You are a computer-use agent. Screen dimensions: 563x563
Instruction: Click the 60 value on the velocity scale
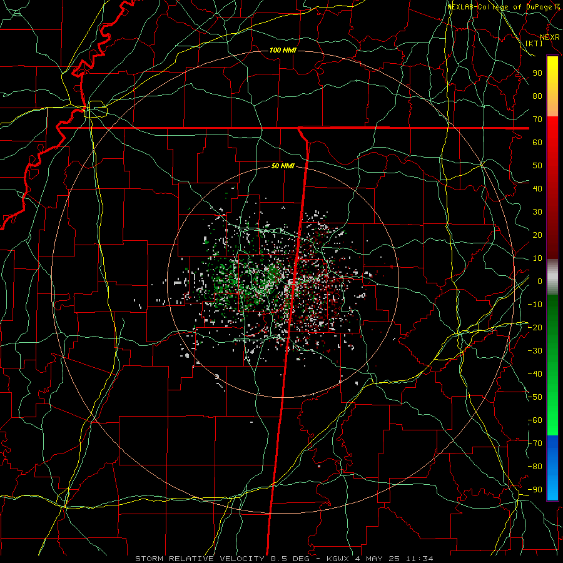tap(537, 142)
